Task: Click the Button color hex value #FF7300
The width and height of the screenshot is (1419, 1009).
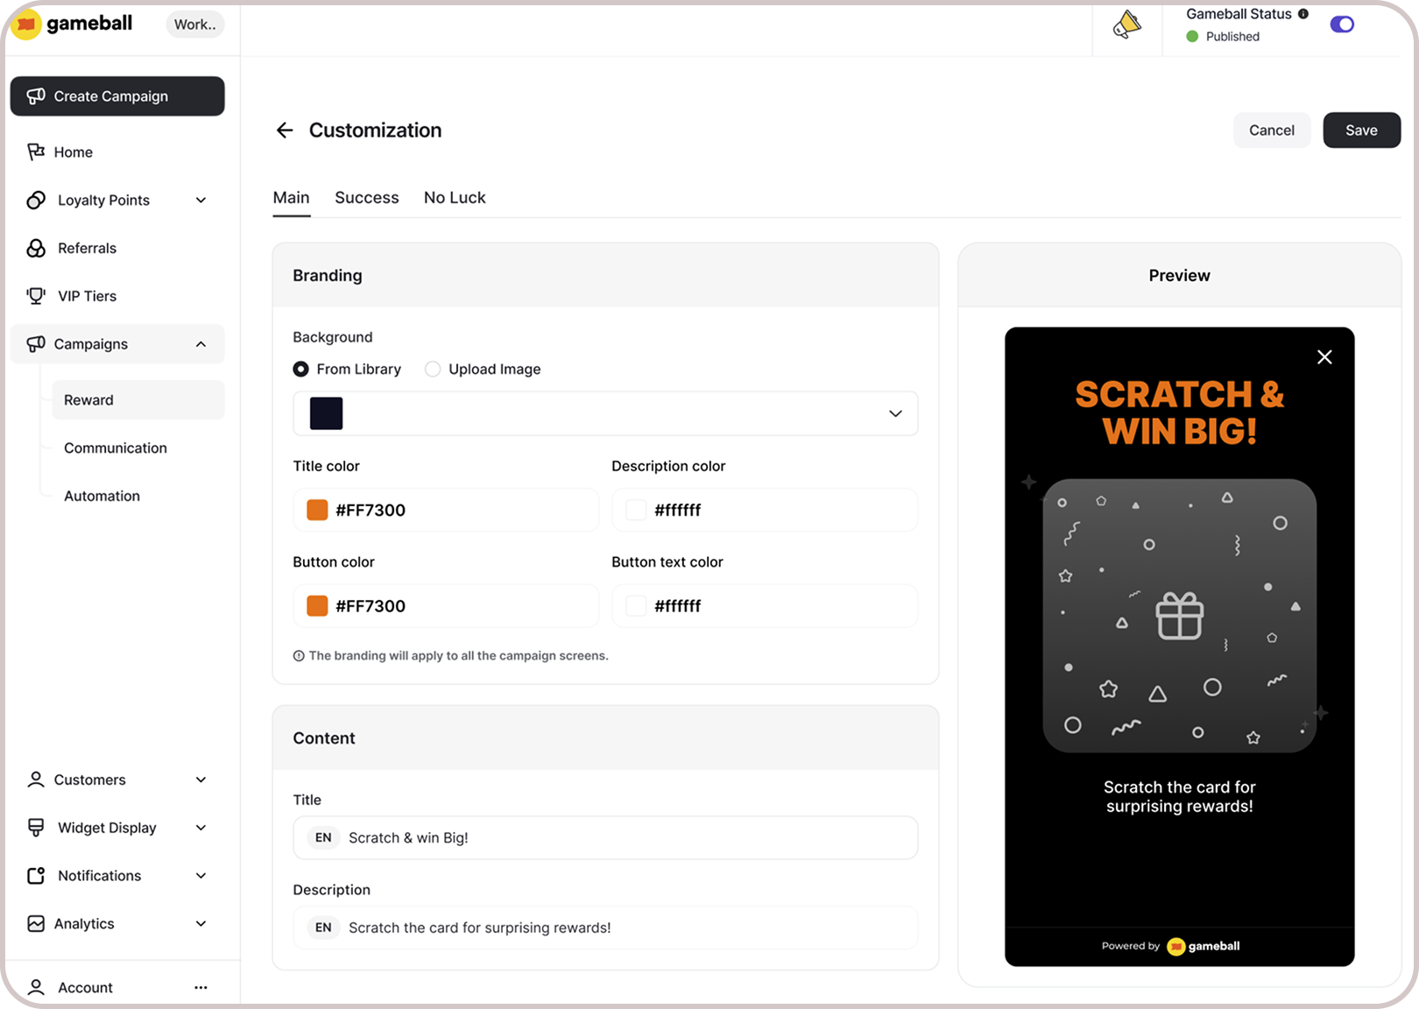Action: pos(371,605)
